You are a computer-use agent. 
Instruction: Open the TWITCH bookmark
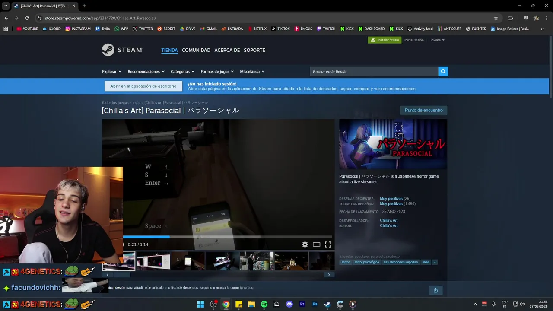pos(326,29)
